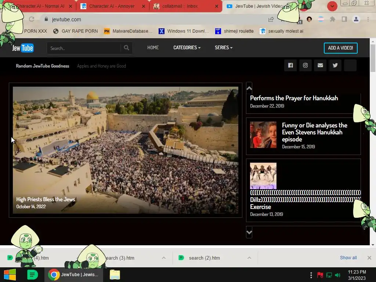Click Show all downloads link
Screen dimensions: 376x282
[348, 257]
